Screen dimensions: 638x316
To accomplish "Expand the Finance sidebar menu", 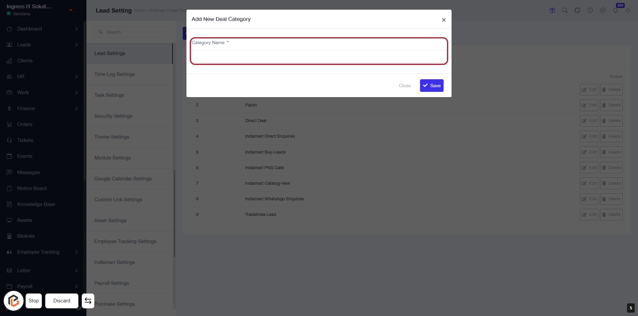I will (76, 108).
